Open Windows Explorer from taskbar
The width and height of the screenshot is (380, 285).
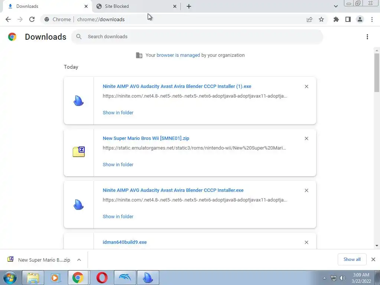click(x=33, y=278)
